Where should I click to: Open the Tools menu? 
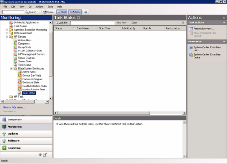tap(50, 7)
